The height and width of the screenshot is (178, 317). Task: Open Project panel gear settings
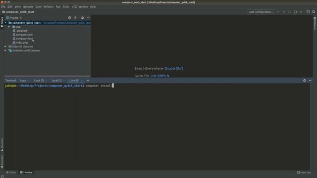pos(83,18)
